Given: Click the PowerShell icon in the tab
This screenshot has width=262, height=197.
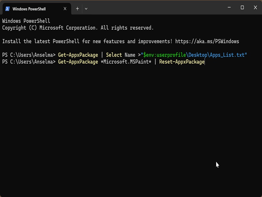Looking at the screenshot, I should point(7,9).
